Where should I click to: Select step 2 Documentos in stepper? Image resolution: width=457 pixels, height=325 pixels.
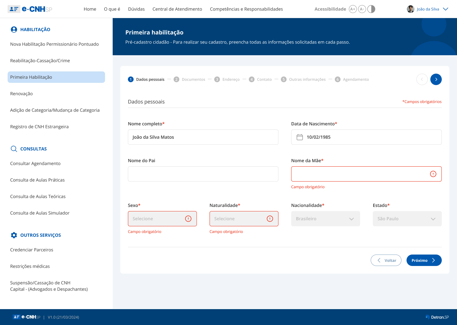[190, 79]
